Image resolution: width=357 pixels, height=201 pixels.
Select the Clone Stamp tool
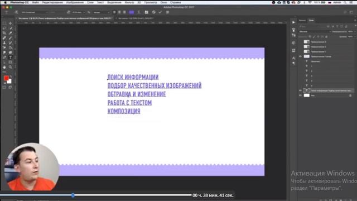click(x=4, y=42)
